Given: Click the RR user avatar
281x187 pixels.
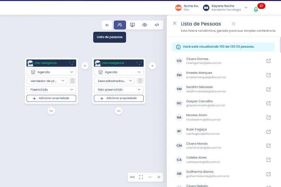Looking at the screenshot, I should (206, 8).
